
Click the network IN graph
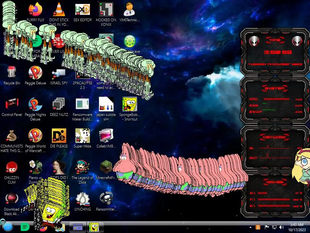(x=275, y=147)
